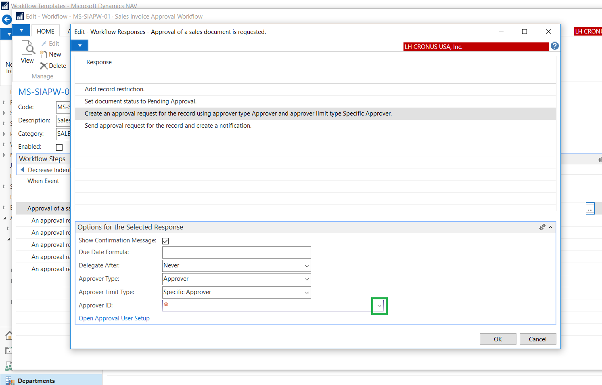Open the Approver ID lookup dropdown
Screen dimensions: 602x385
coord(379,306)
